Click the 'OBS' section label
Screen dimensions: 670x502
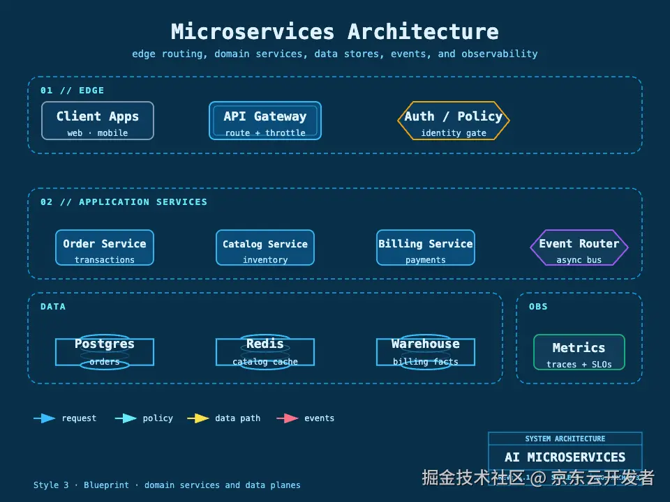(x=538, y=307)
